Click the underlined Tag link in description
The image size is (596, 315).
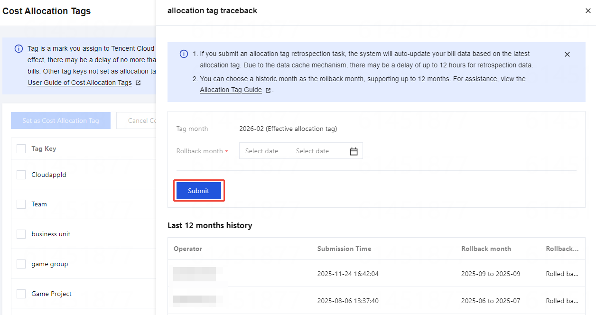(33, 48)
